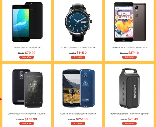Viewport: 156px width, 127px height.
Task: Open Tronsmart Element T1 Bluetooth Speaker link
Action: tap(129, 114)
